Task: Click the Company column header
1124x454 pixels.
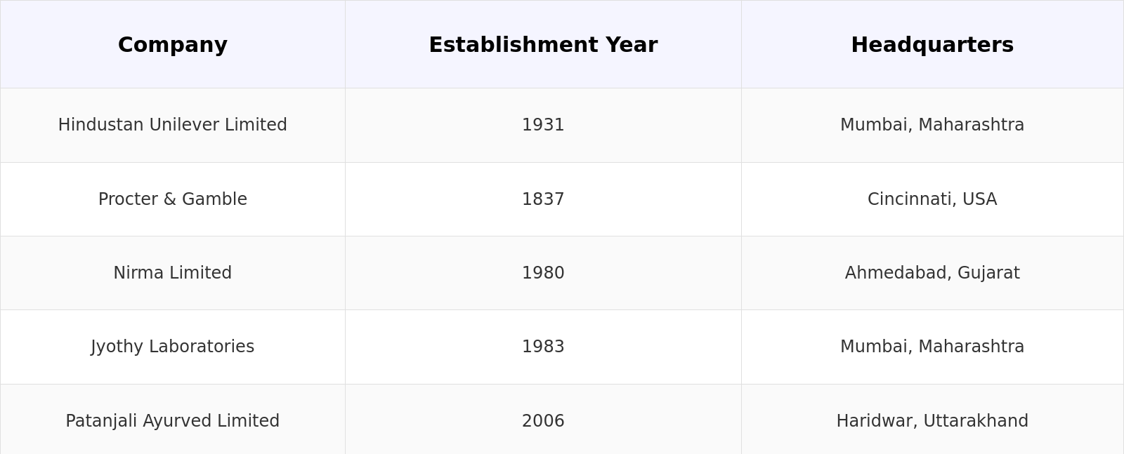Action: [x=172, y=45]
